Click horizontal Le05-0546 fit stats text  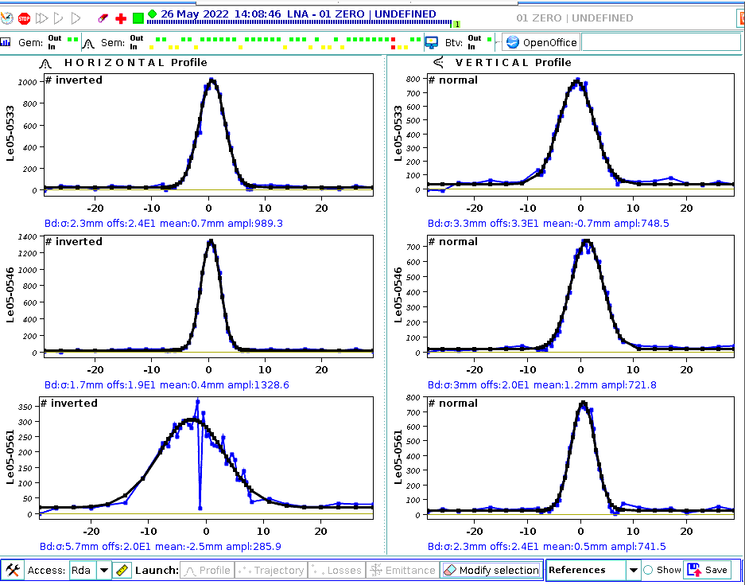pos(166,384)
